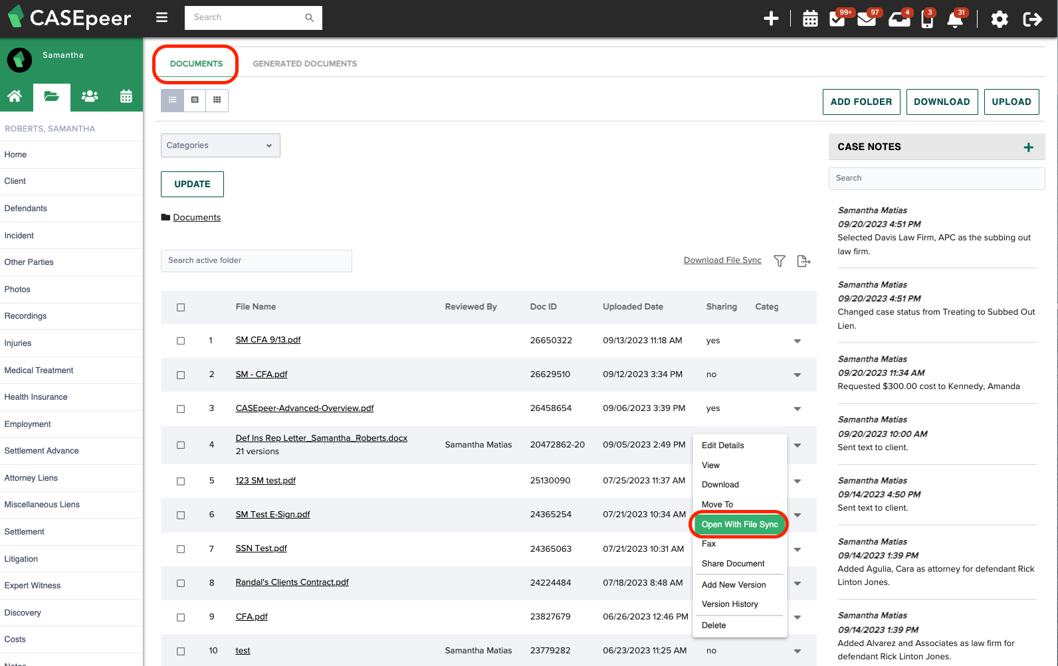Open the contacts people icon in sidebar
This screenshot has height=666, width=1058.
[90, 96]
